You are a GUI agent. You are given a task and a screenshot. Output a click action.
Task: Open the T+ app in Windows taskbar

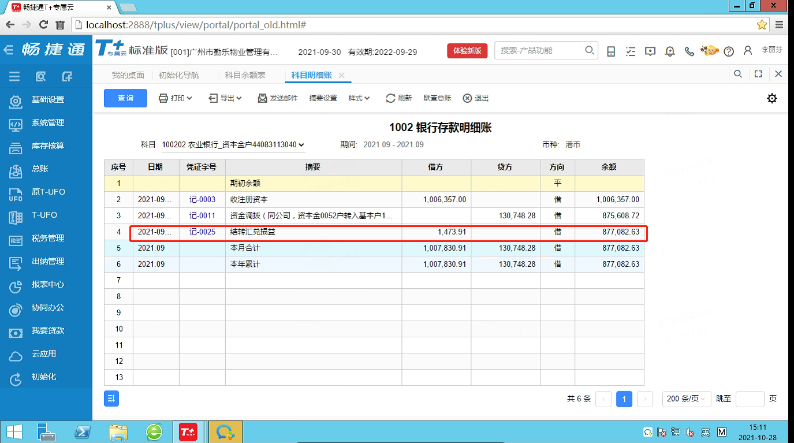[x=188, y=432]
